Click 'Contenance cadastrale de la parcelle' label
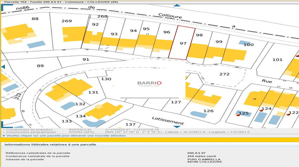This screenshot has width=299, height=167. (x=37, y=156)
